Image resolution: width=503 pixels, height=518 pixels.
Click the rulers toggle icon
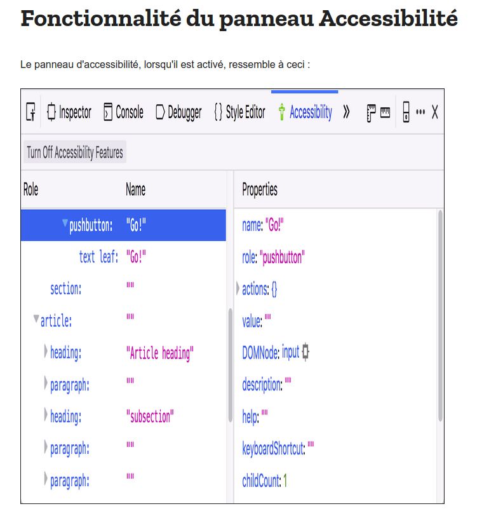372,112
